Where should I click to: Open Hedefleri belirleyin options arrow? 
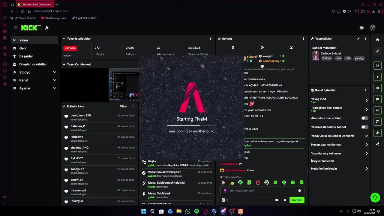point(367,169)
